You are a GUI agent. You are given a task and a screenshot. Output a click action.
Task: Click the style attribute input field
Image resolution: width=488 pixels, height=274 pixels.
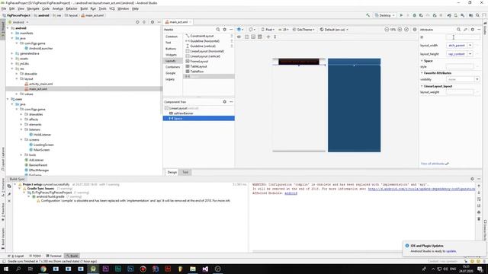pyautogui.click(x=461, y=67)
